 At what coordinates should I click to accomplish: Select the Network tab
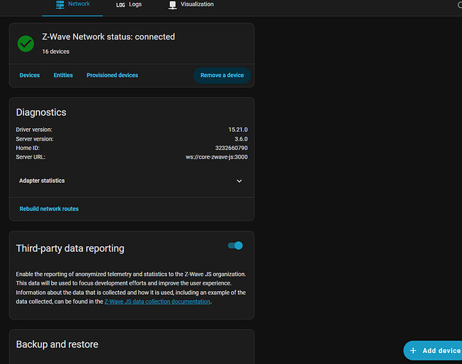tap(79, 4)
